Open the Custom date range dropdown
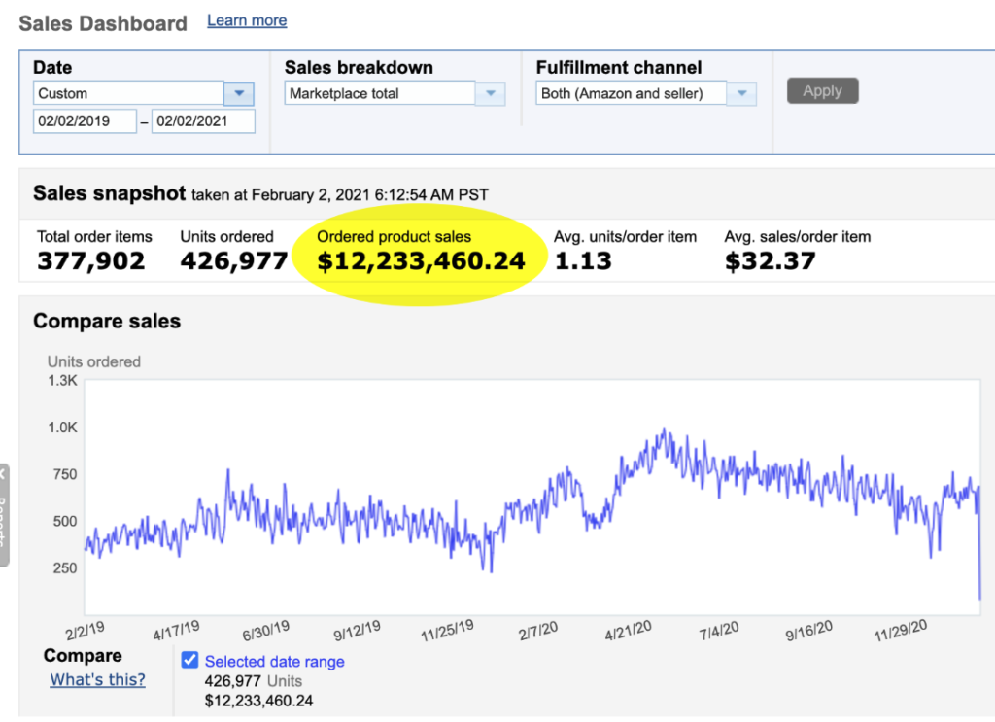995x722 pixels. click(129, 94)
